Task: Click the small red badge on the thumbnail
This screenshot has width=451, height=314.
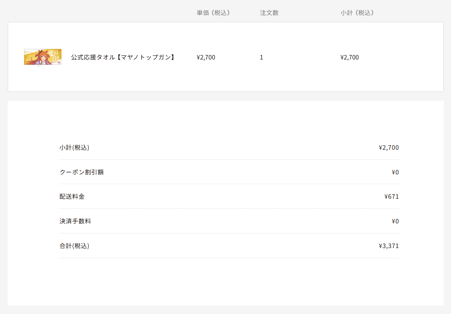Action: (x=59, y=63)
